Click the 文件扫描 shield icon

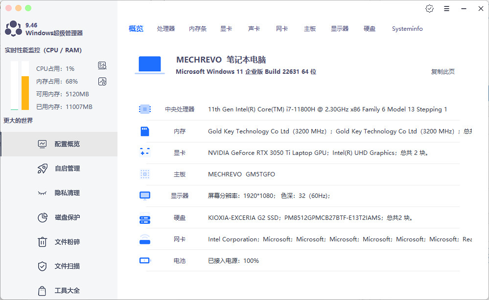click(x=42, y=266)
